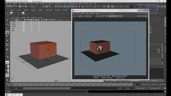171x96 pixels.
Task: Click Open Render Settings icon in Render View
Action: point(90,16)
